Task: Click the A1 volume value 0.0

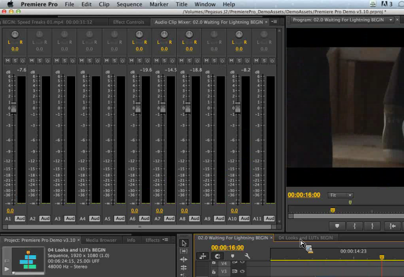Action: coord(10,211)
